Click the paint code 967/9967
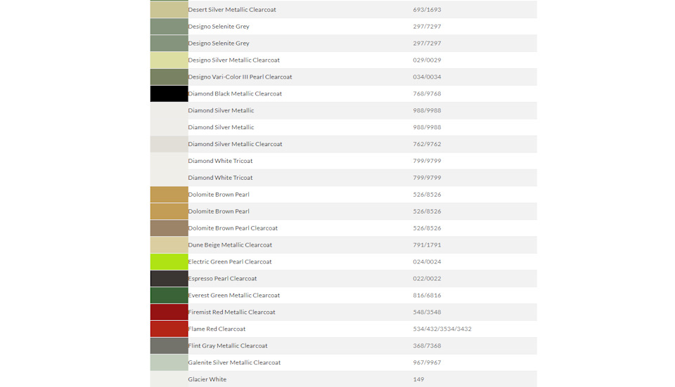This screenshot has width=675, height=387. click(x=427, y=362)
